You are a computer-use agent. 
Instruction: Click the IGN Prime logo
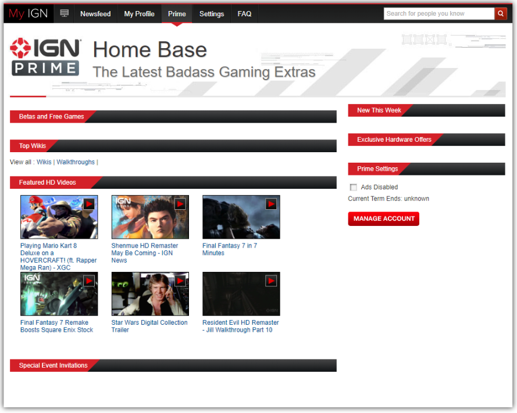(45, 57)
